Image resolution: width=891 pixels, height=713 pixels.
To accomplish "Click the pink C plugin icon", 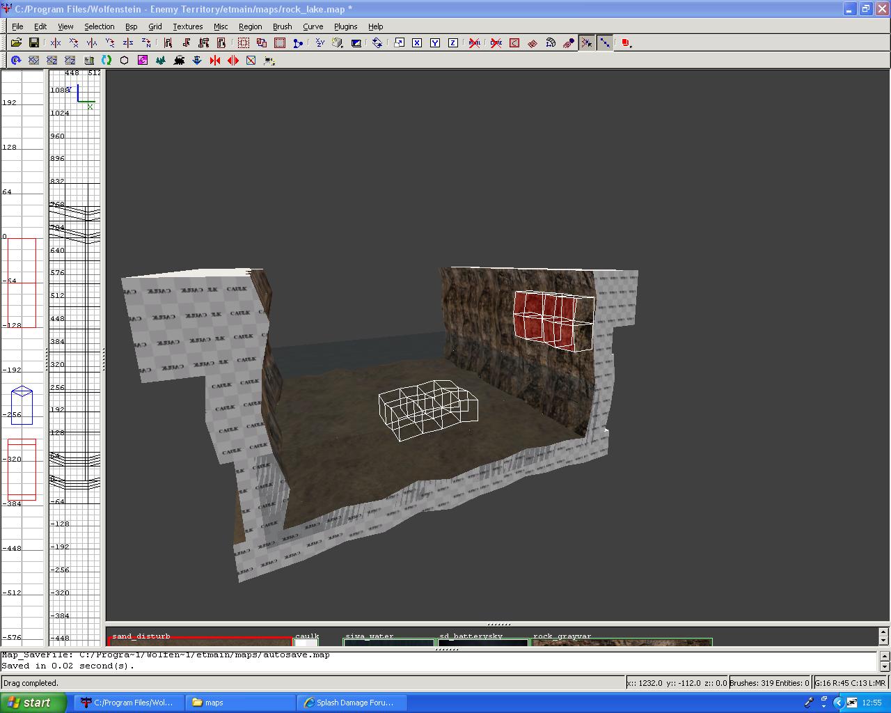I will click(x=143, y=61).
